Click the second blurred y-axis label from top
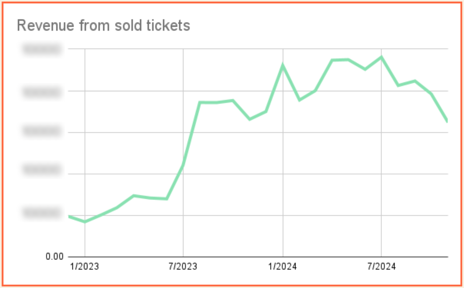Viewport: 464px width, 288px height. pyautogui.click(x=42, y=92)
